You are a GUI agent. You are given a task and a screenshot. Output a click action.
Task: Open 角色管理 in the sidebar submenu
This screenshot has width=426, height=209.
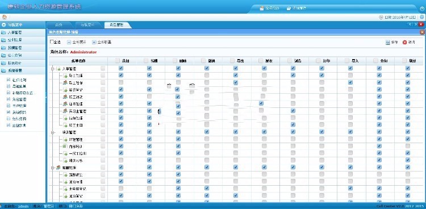pos(19,99)
